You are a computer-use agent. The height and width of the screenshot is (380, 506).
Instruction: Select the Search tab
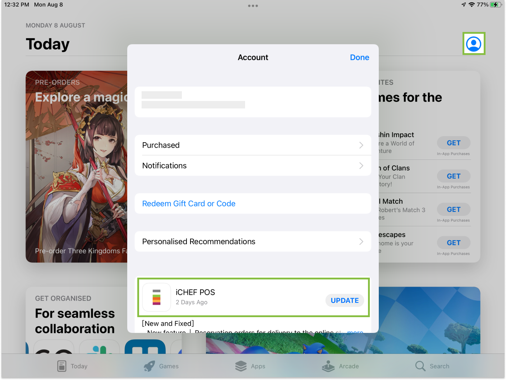point(432,366)
